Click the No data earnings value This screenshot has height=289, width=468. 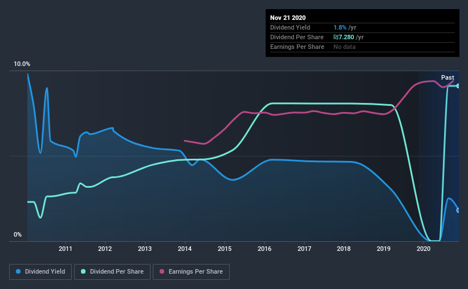coord(344,47)
